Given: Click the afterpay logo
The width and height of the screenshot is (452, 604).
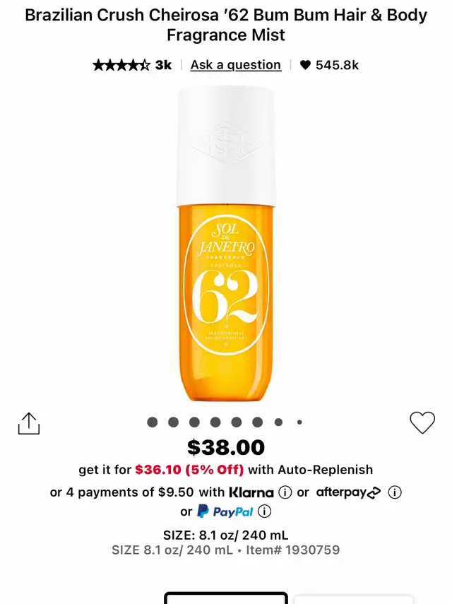Looking at the screenshot, I should (348, 492).
